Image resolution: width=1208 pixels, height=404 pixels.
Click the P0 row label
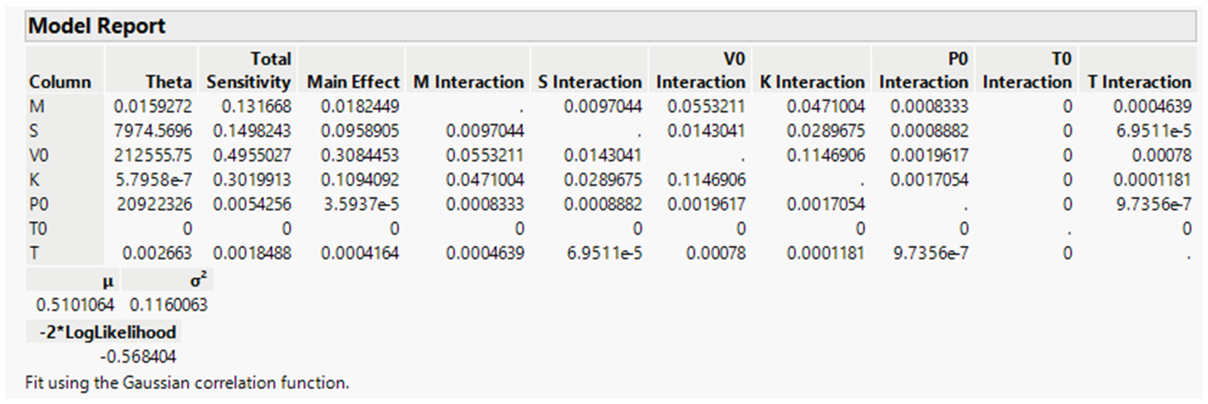coord(38,204)
